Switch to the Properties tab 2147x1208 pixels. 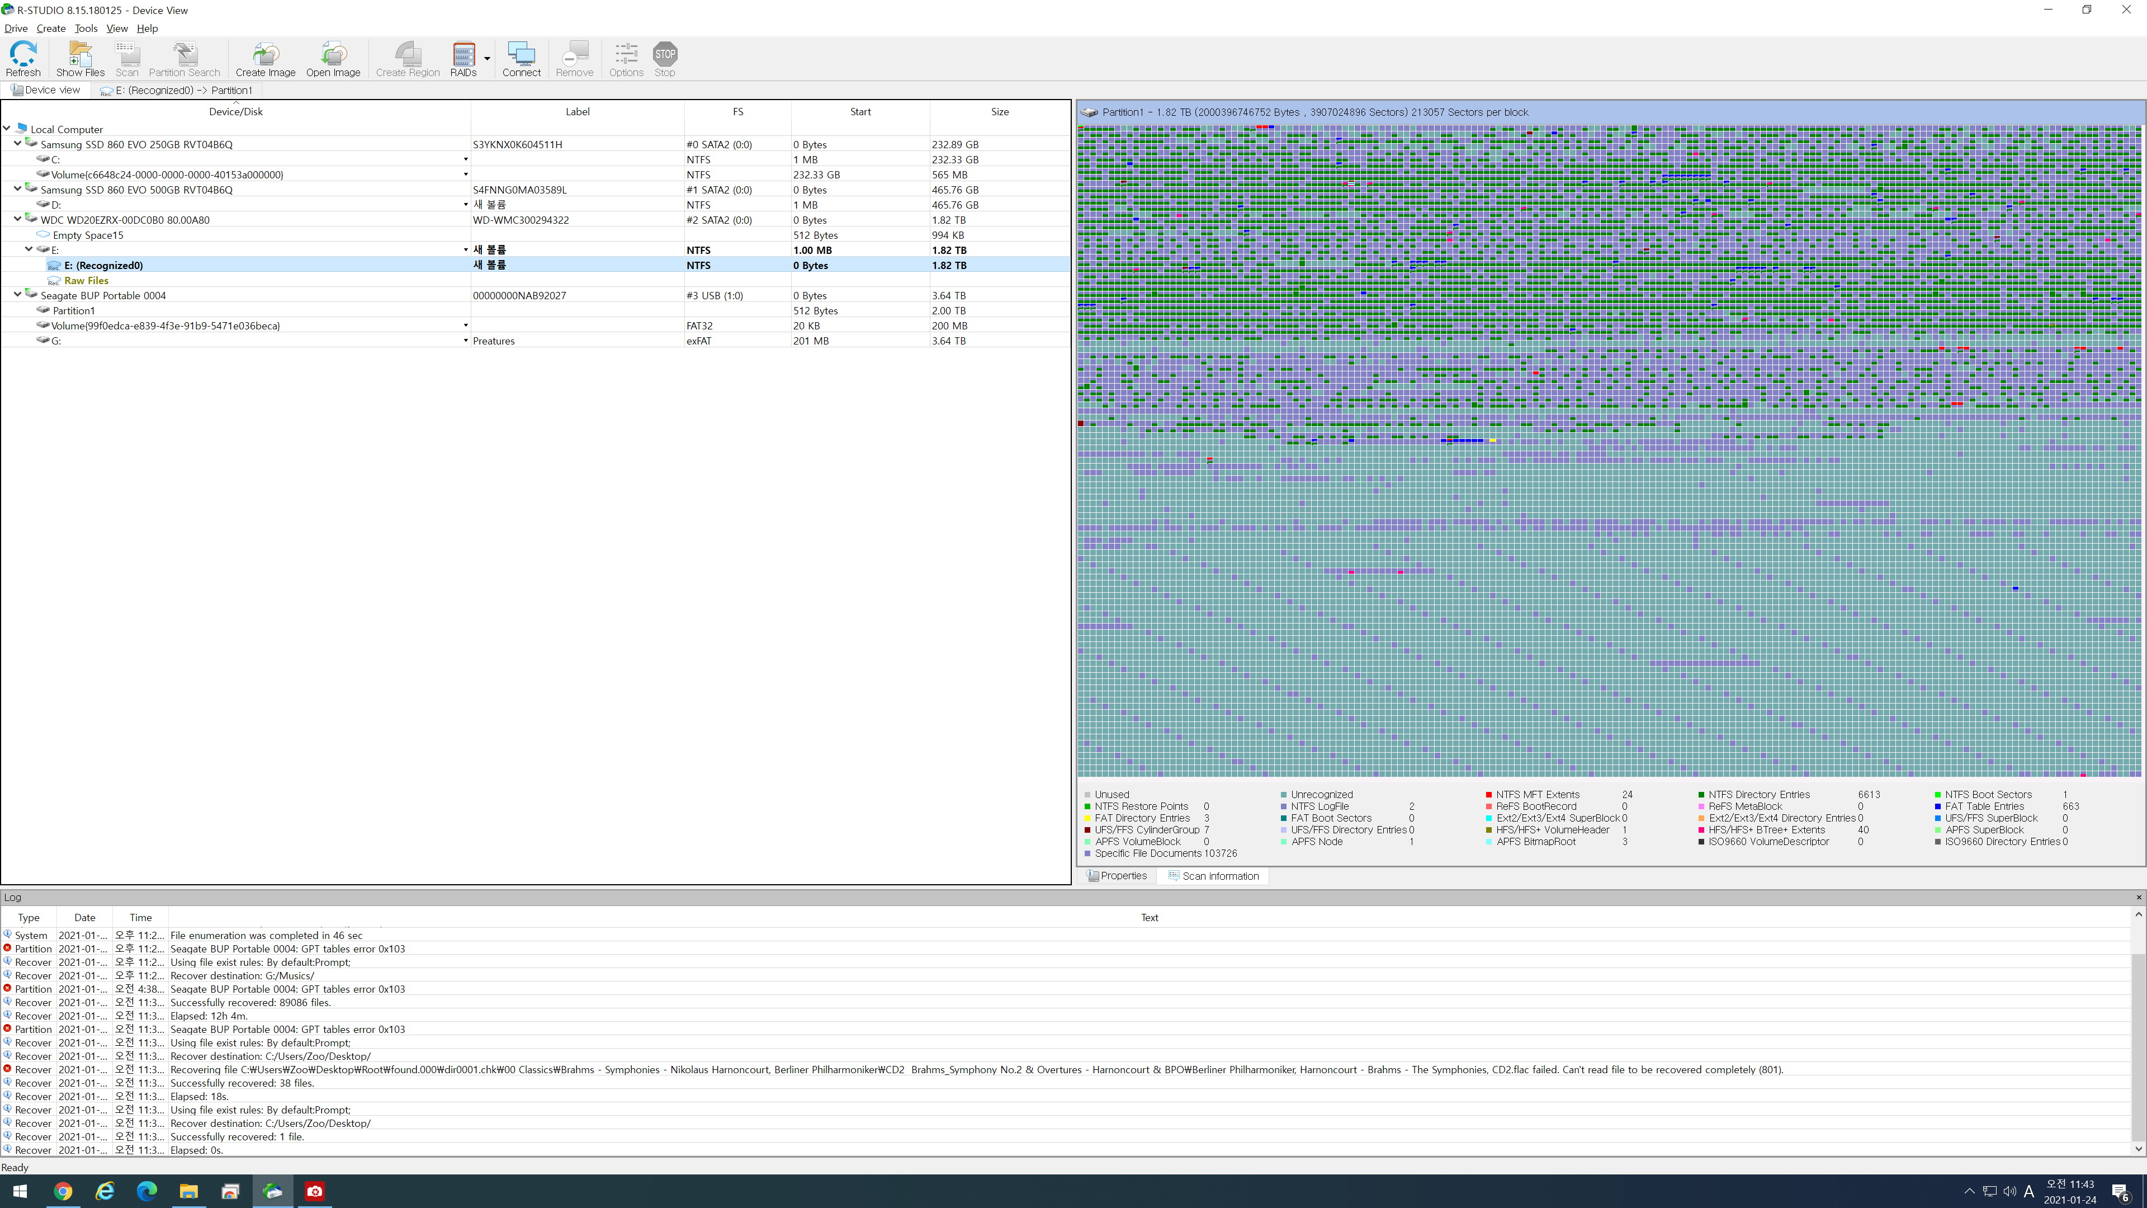point(1118,875)
